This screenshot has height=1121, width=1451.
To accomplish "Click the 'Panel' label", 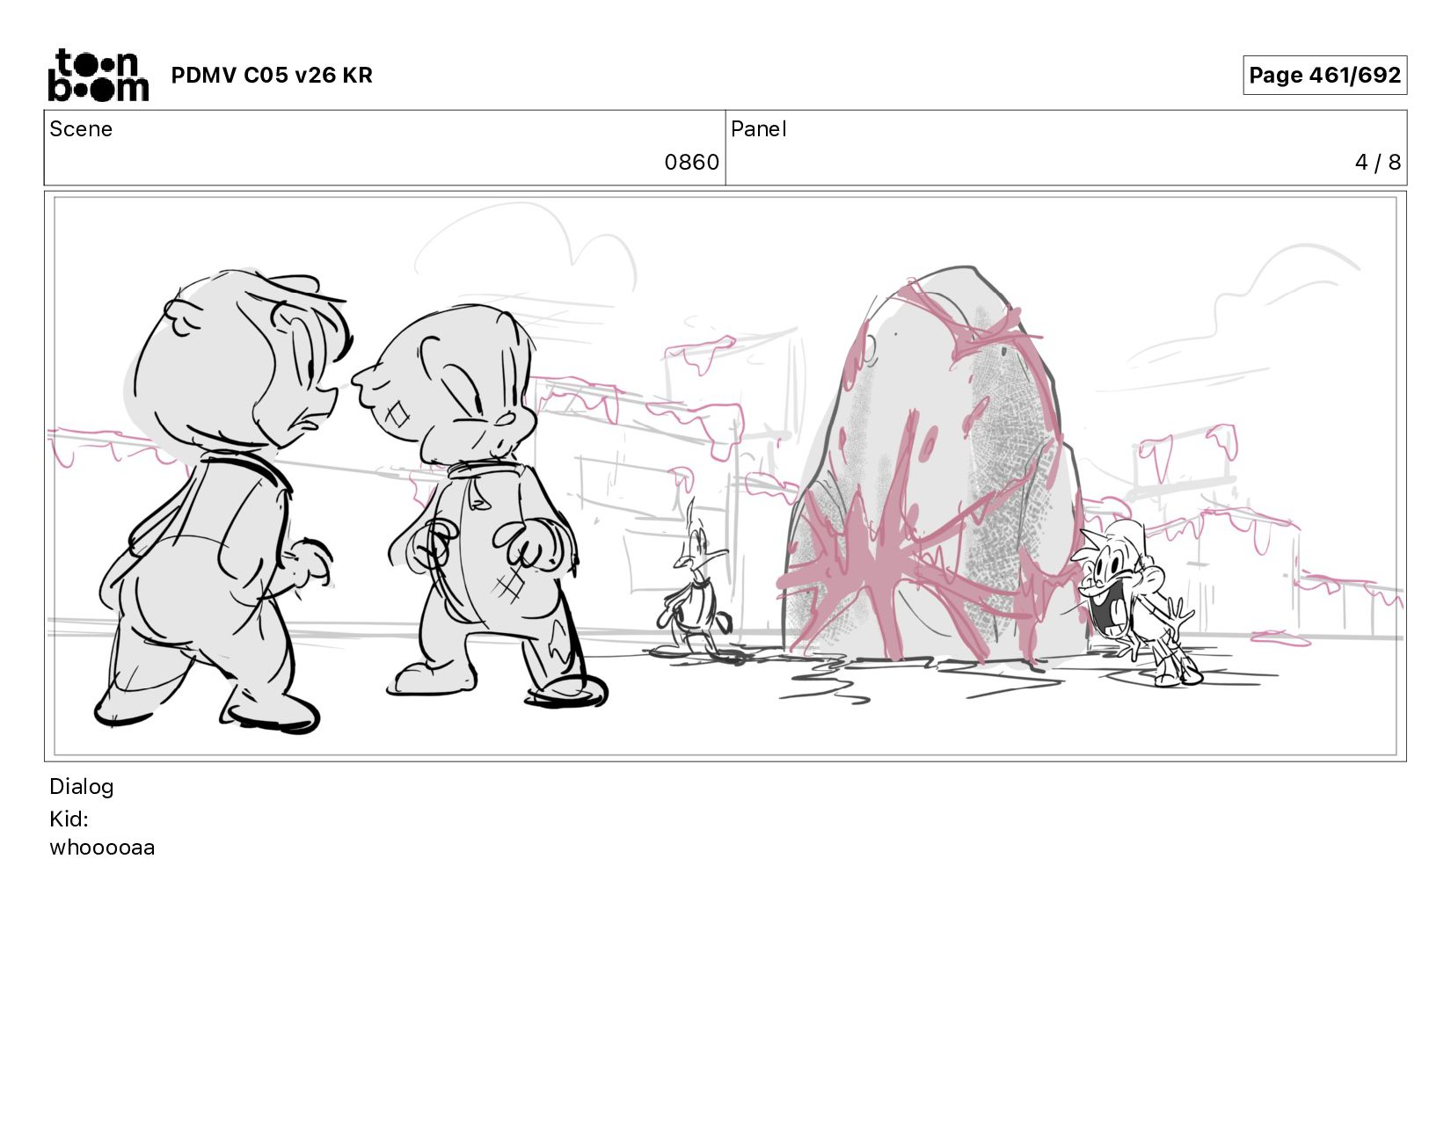I will (x=758, y=129).
